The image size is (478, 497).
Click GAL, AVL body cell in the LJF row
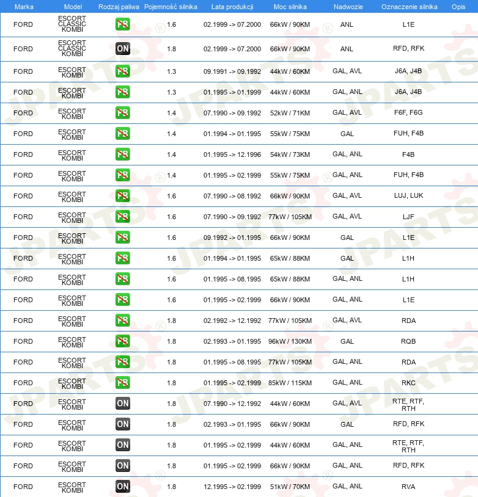[347, 216]
